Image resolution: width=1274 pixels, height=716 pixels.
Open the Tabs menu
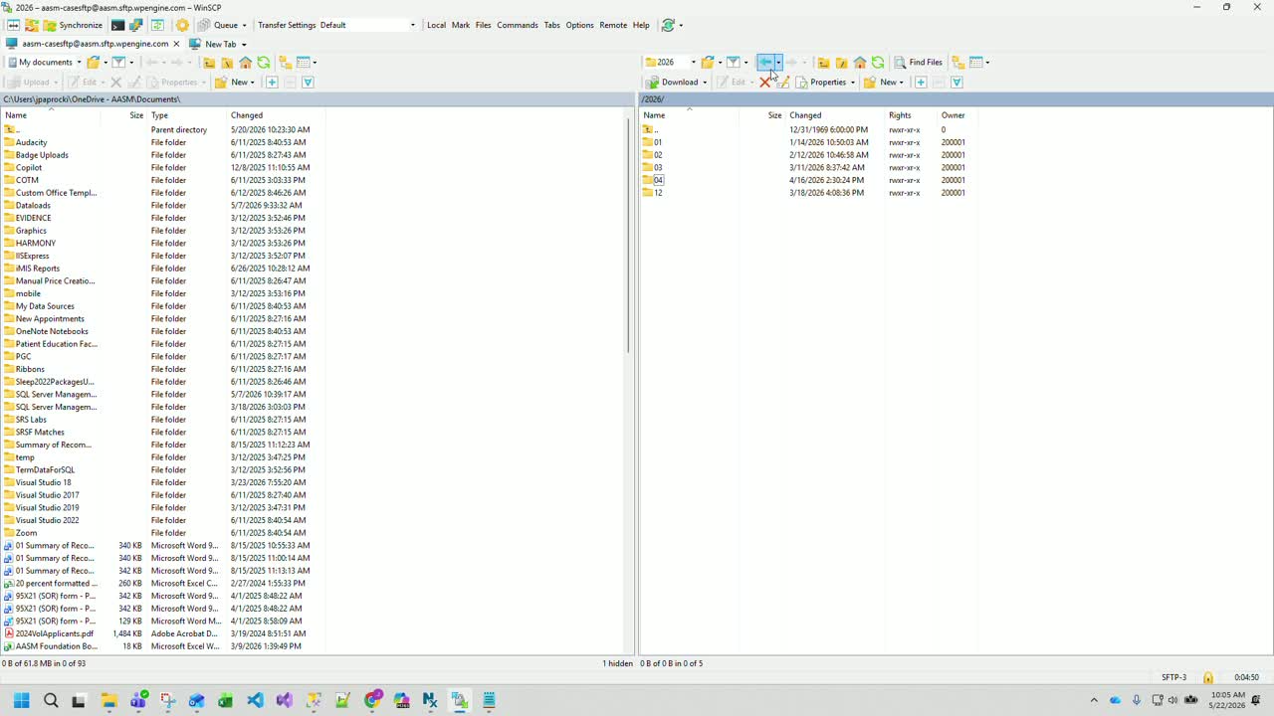click(552, 25)
